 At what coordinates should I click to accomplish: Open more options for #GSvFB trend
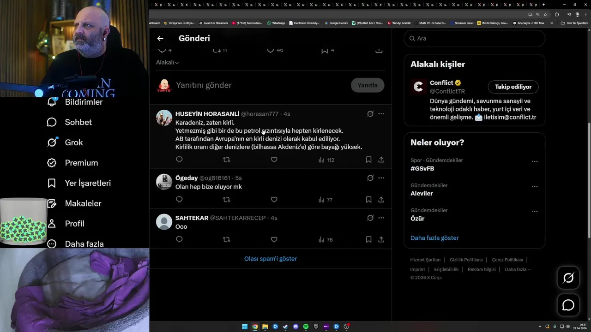coord(535,161)
